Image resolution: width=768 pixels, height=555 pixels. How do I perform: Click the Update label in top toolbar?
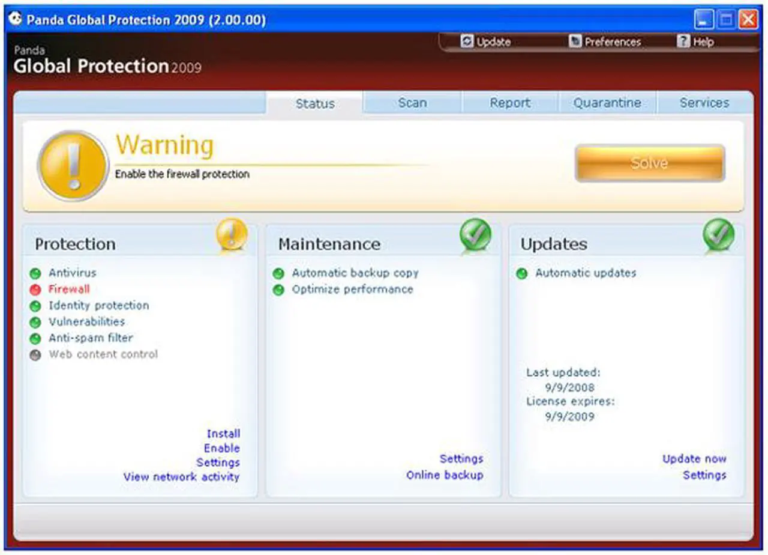[x=493, y=42]
